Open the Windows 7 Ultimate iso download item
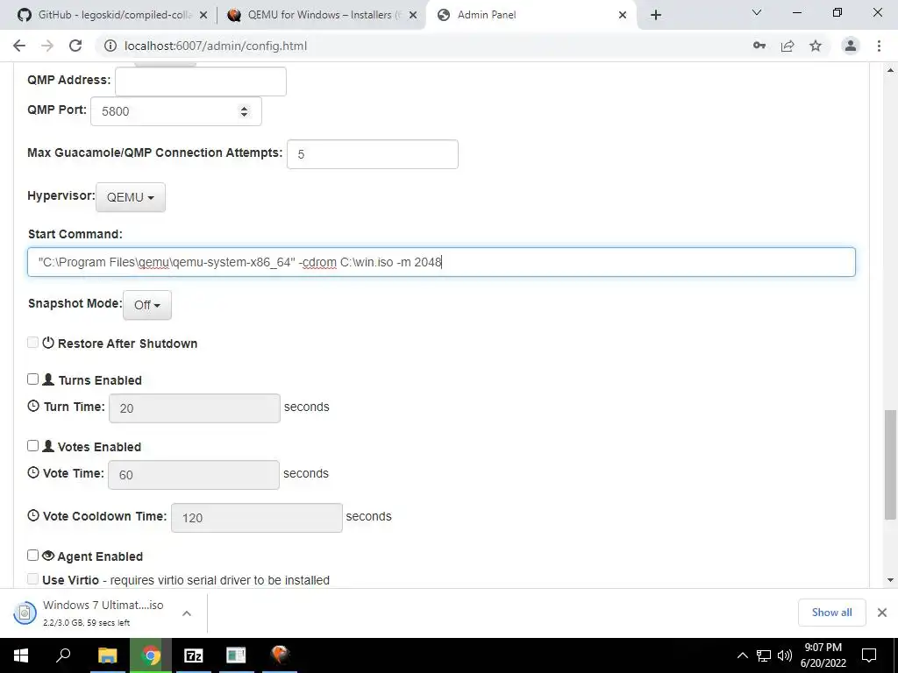 (90, 613)
